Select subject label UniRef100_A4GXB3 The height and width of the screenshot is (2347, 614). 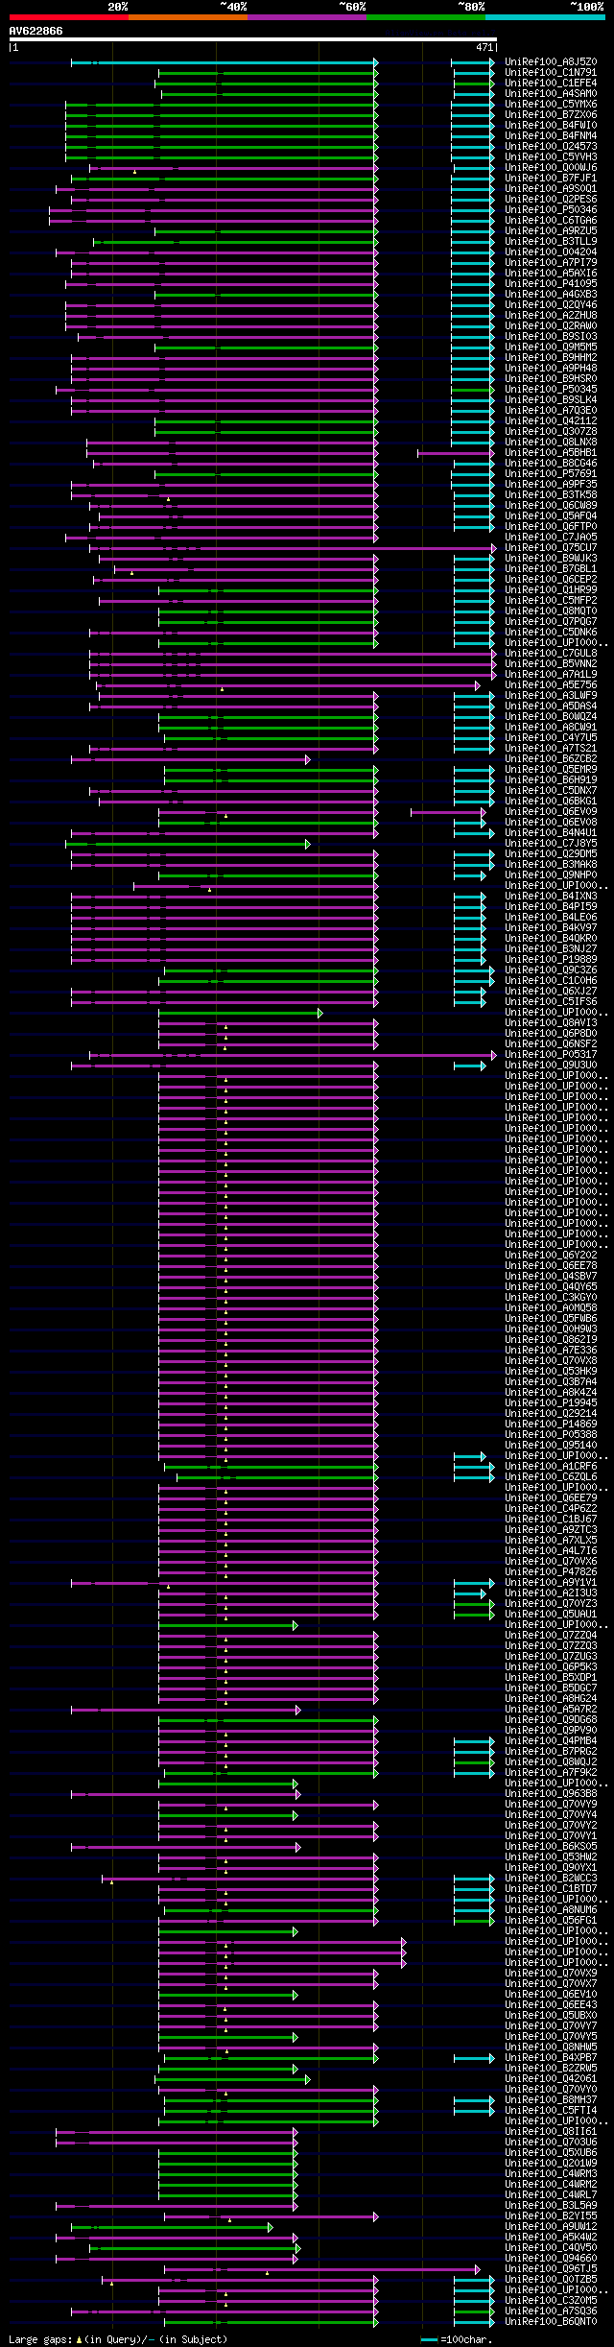[x=551, y=295]
